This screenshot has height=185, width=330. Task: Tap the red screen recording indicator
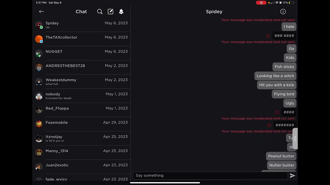point(261,3)
